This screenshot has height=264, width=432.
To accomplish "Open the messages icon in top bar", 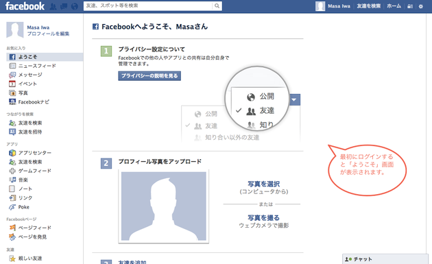I will point(64,6).
